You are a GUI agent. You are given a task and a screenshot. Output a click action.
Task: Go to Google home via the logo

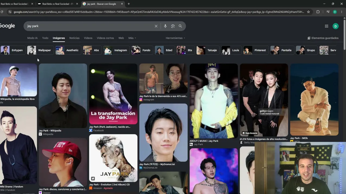click(x=7, y=26)
